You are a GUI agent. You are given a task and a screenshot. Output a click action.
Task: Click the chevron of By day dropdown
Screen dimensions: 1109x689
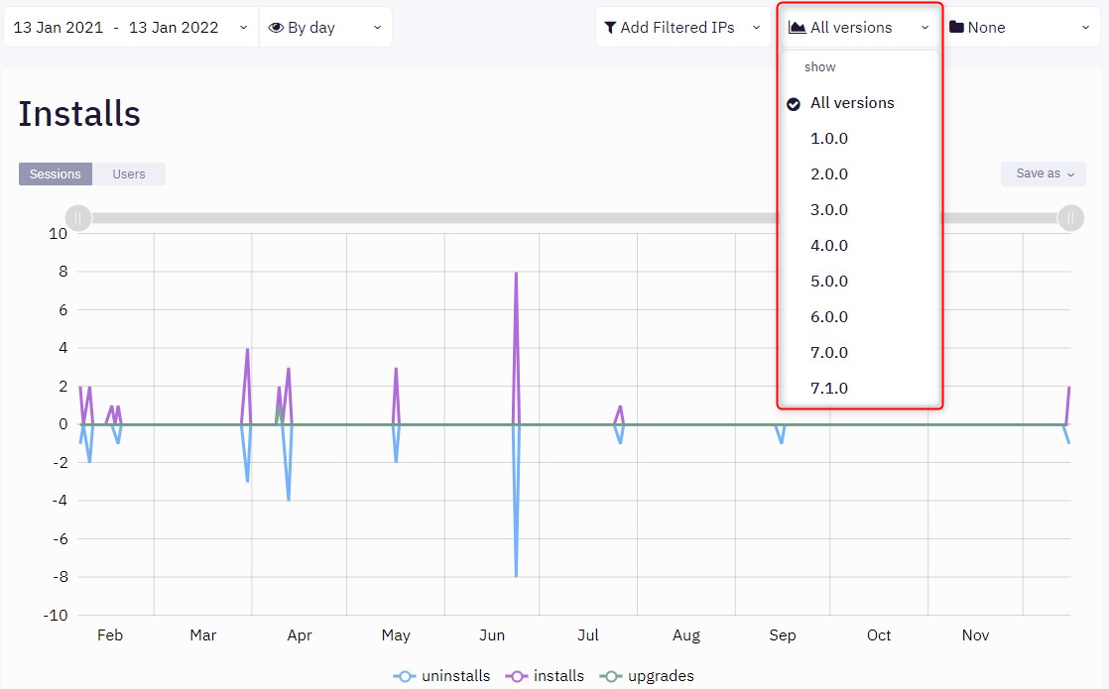point(377,28)
